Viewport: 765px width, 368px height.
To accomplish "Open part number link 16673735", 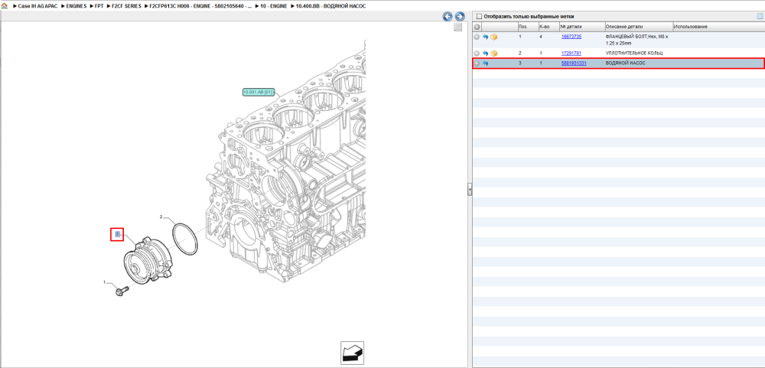I will pyautogui.click(x=571, y=37).
